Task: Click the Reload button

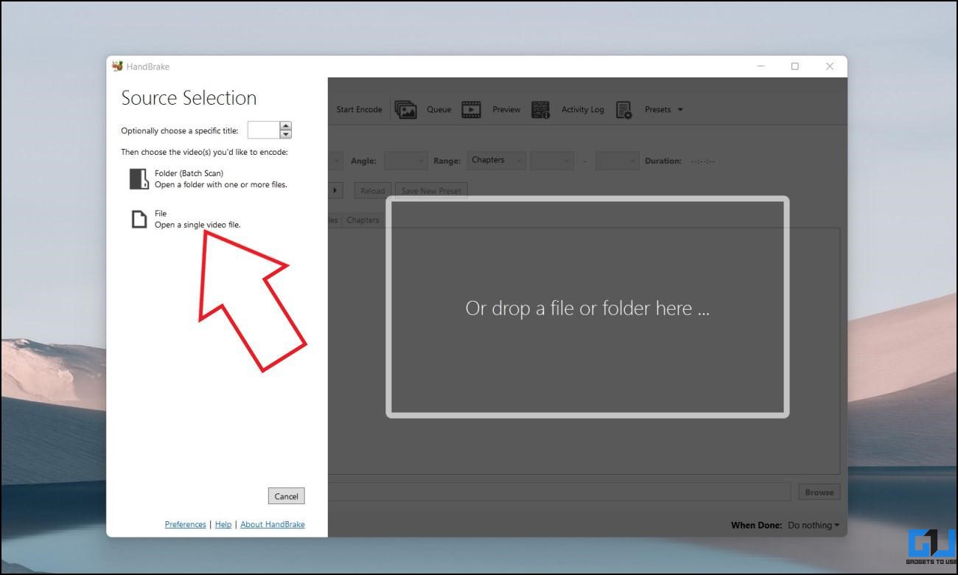Action: tap(372, 191)
